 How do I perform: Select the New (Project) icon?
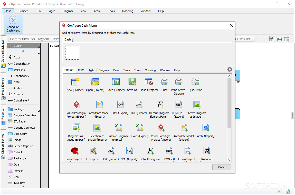click(x=75, y=82)
